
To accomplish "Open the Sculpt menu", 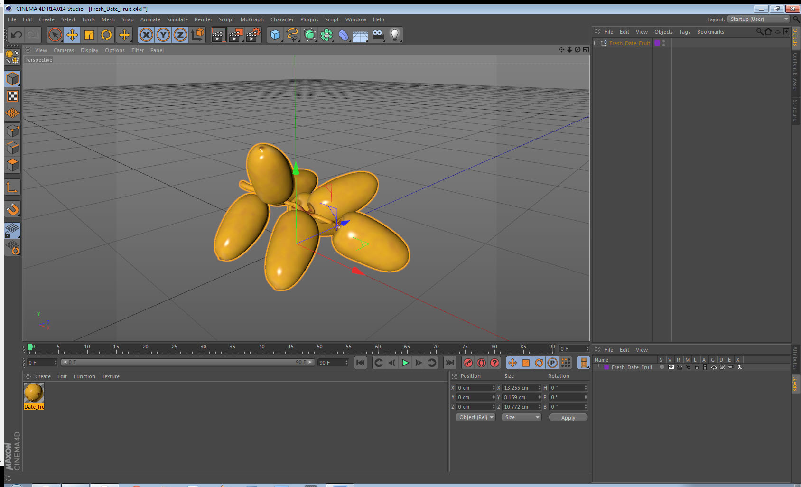I will [226, 19].
